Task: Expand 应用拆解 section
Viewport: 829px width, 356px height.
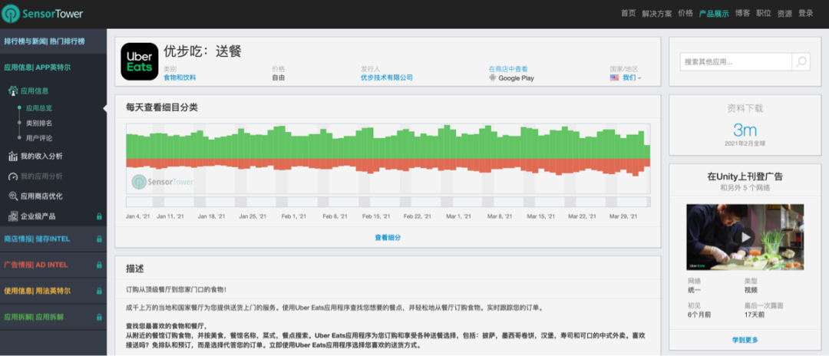Action: point(53,318)
